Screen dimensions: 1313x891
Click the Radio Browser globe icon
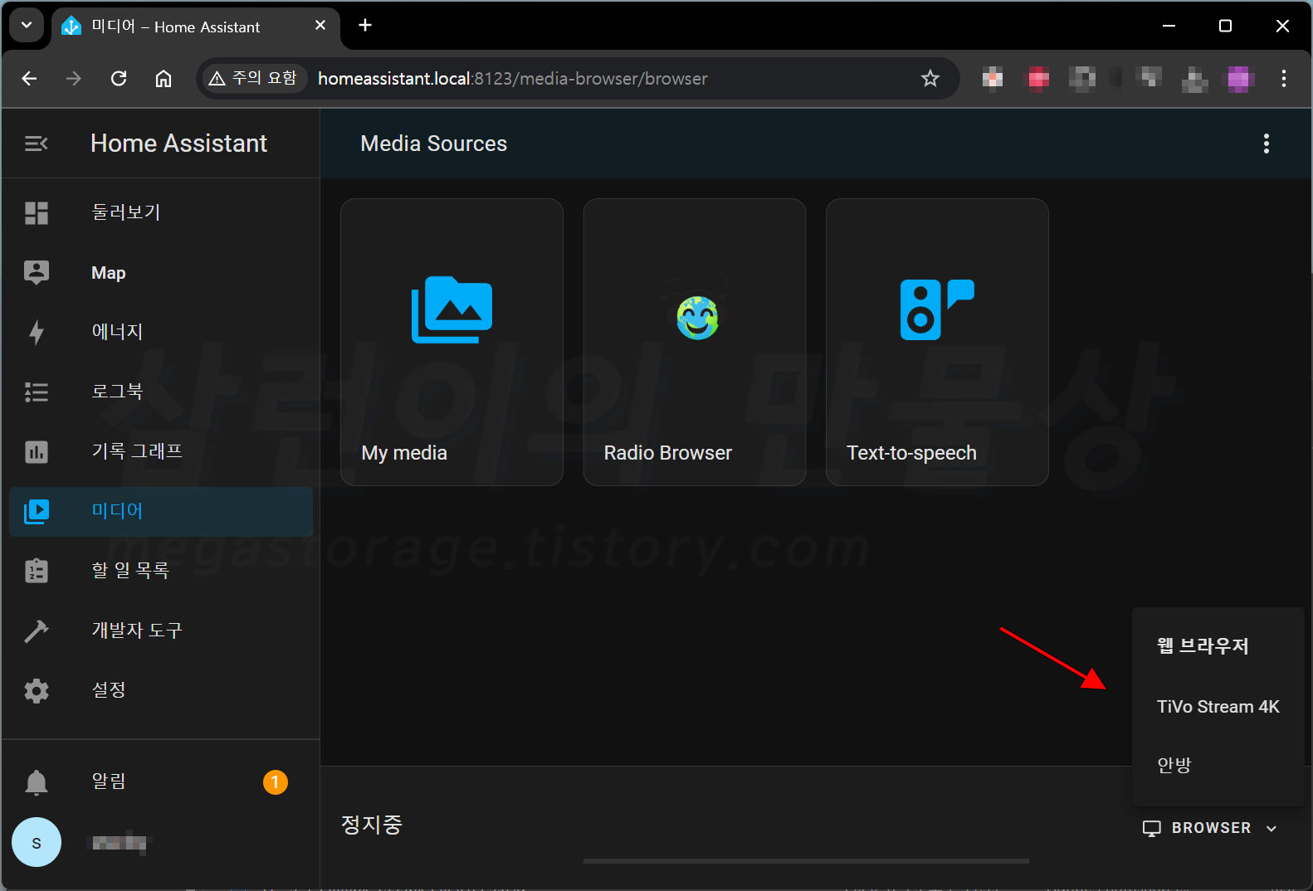(x=697, y=318)
